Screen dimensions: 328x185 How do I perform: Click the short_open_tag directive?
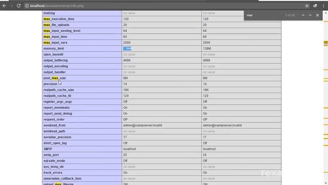click(x=55, y=143)
